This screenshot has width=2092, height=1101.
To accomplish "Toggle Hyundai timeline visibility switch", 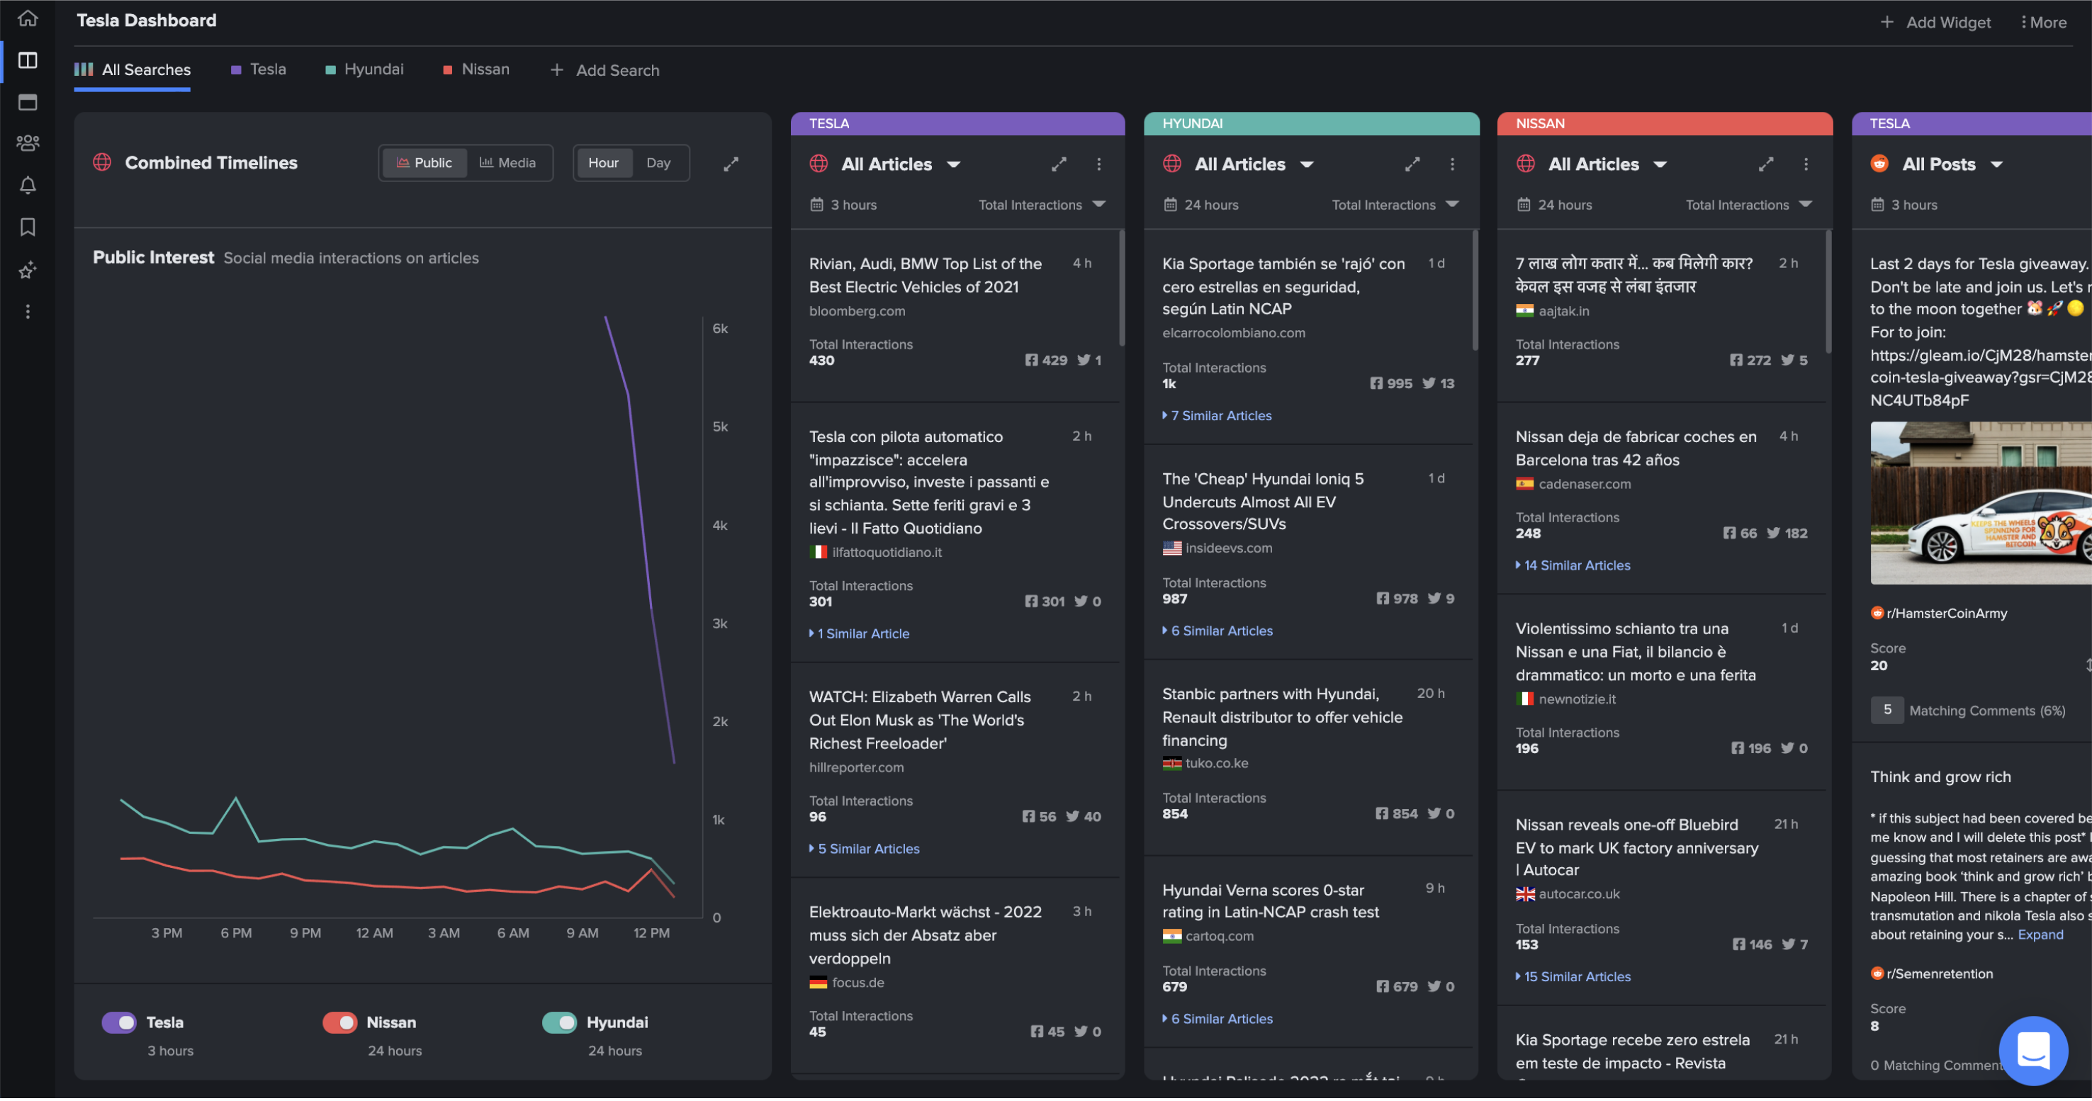I will coord(558,1024).
